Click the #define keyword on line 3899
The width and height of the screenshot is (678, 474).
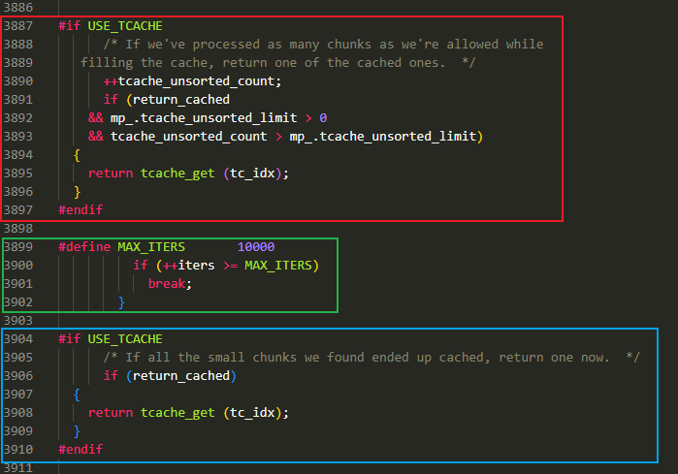[x=84, y=247]
